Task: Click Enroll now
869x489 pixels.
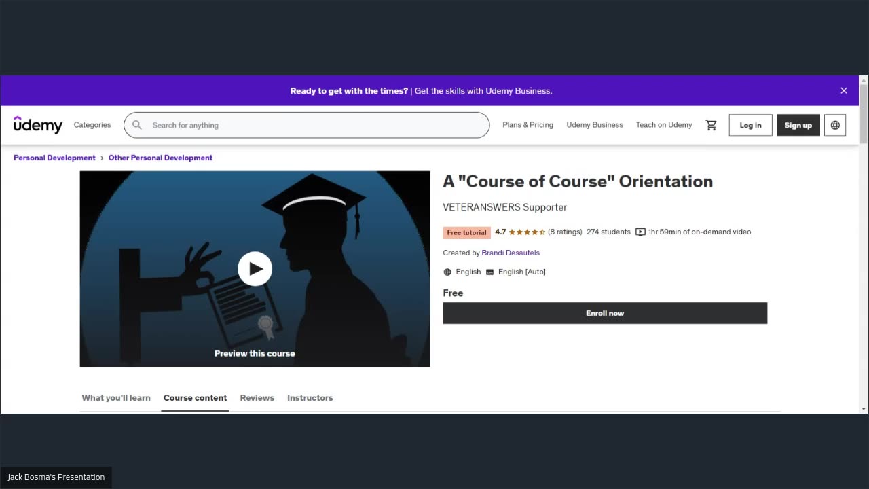Action: (x=605, y=313)
